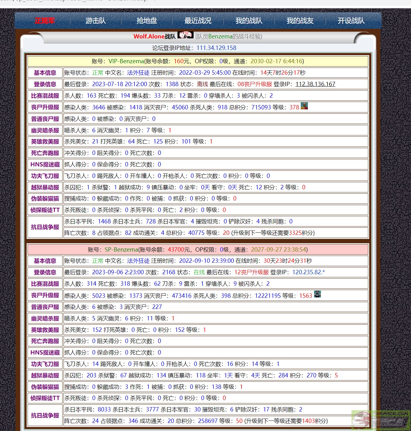The width and height of the screenshot is (411, 431).
Task: Select the VIP account's 比赛混战服 row label
Action: point(45,95)
